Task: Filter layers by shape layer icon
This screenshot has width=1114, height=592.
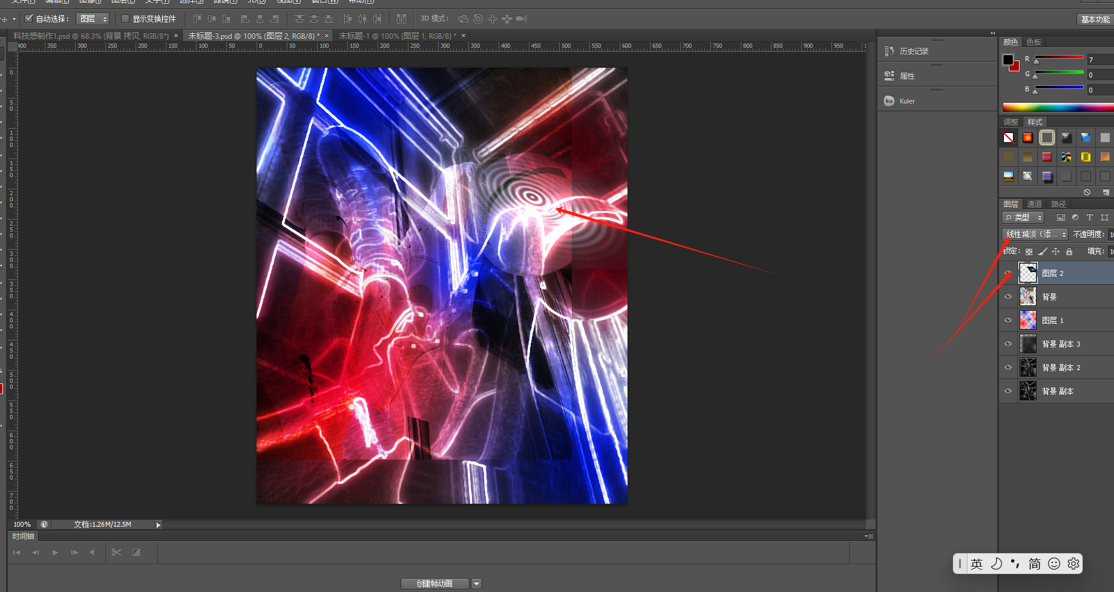Action: (x=1105, y=217)
